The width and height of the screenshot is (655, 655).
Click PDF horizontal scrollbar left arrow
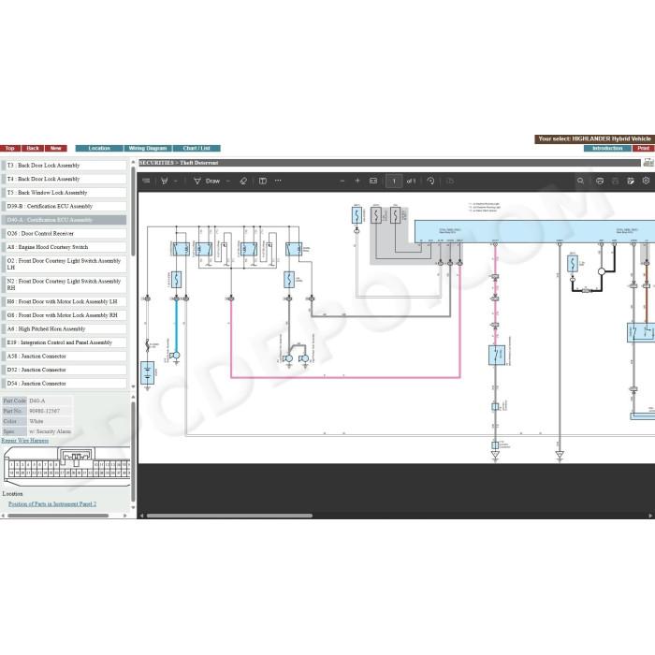pos(141,516)
